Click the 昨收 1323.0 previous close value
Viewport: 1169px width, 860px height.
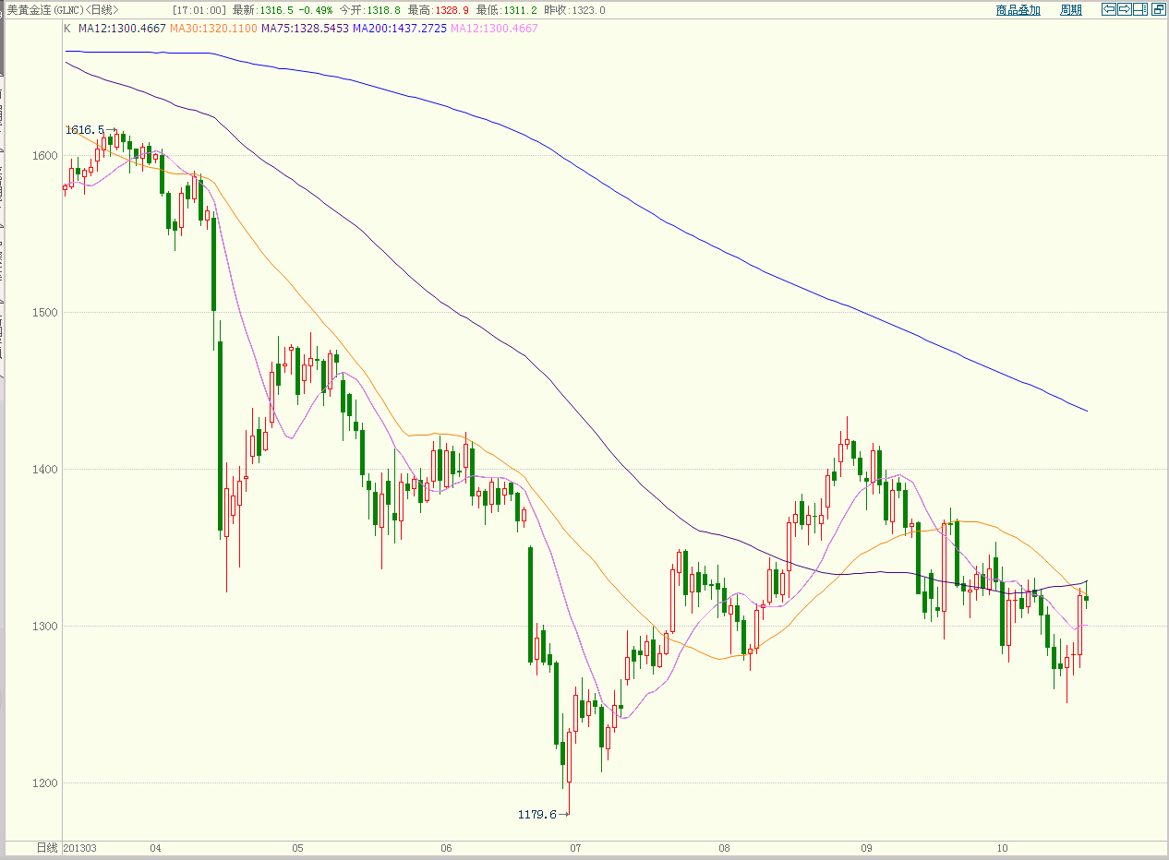575,10
